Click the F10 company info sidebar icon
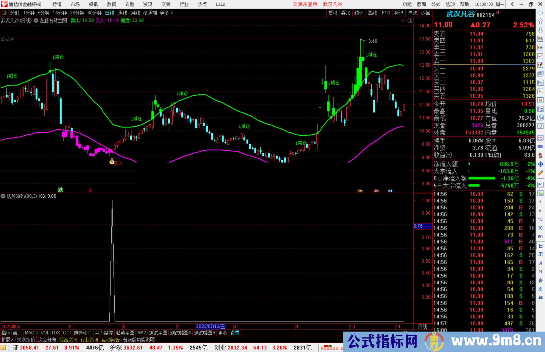Image resolution: width=545 pixels, height=352 pixels. point(540,83)
